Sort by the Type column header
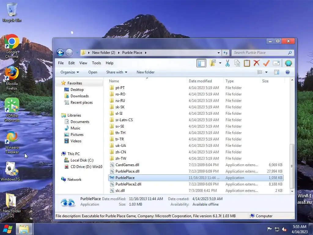The width and height of the screenshot is (313, 235). tap(230, 81)
